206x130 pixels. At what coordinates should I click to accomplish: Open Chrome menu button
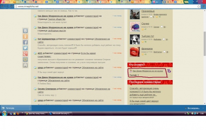204,6
